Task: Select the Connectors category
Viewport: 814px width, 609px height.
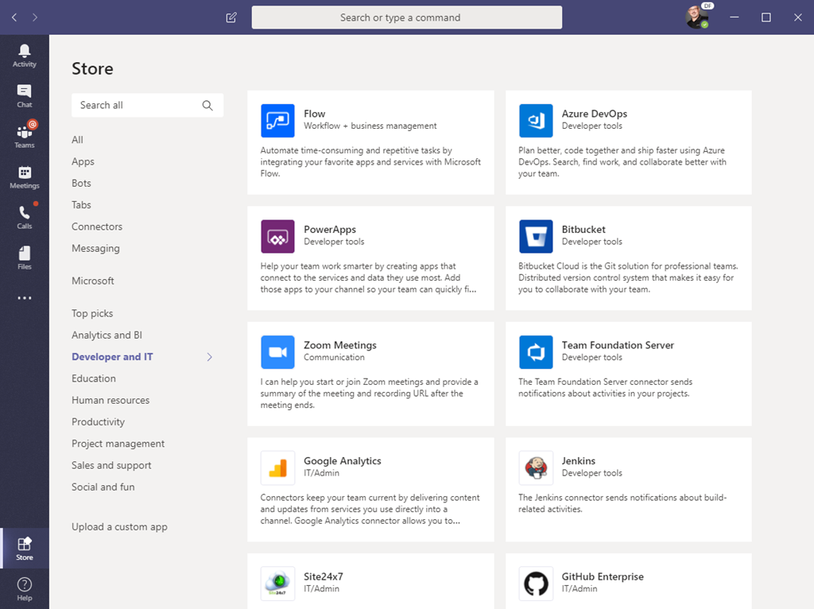Action: pyautogui.click(x=97, y=227)
